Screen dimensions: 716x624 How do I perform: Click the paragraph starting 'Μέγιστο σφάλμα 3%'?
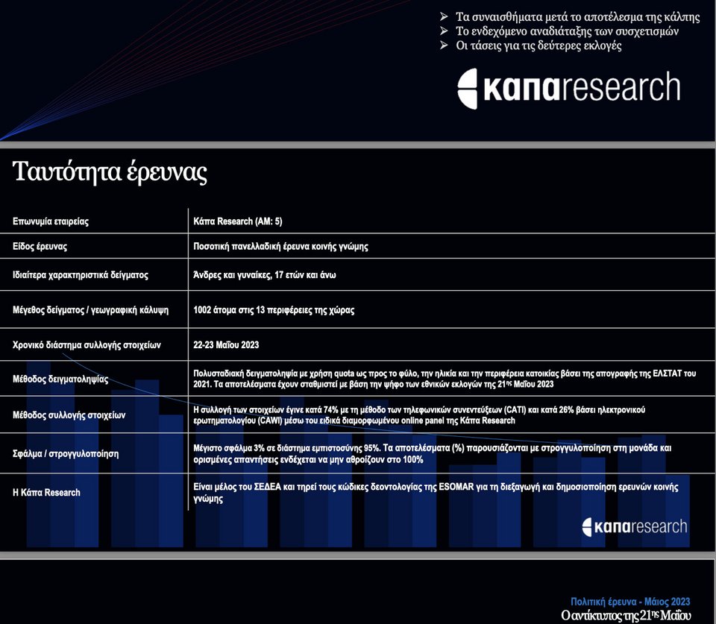433,454
